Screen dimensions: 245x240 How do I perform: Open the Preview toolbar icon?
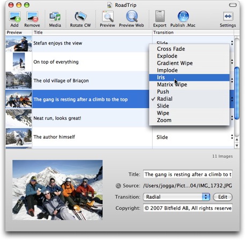pos(108,17)
